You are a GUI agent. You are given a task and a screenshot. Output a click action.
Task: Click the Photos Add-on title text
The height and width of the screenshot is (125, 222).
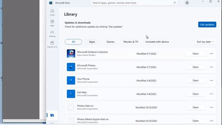pos(85,106)
